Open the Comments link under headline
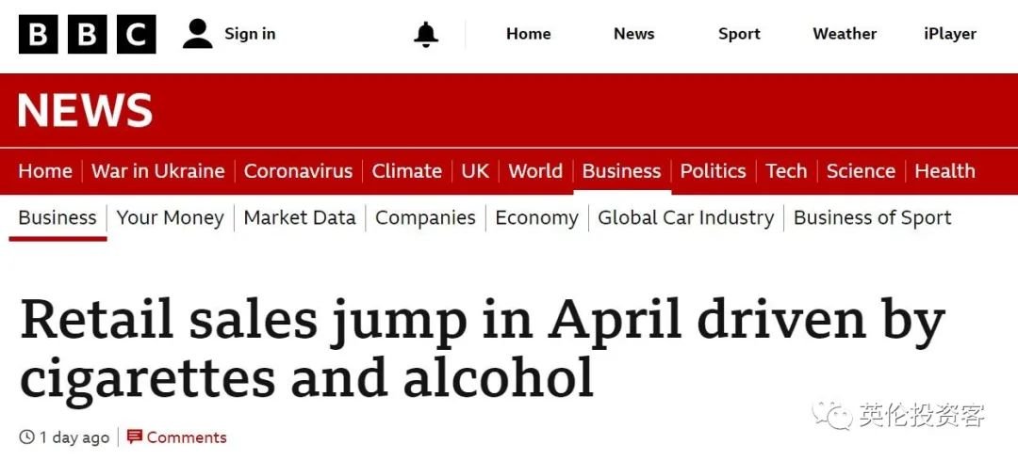The height and width of the screenshot is (460, 1018). tap(187, 437)
